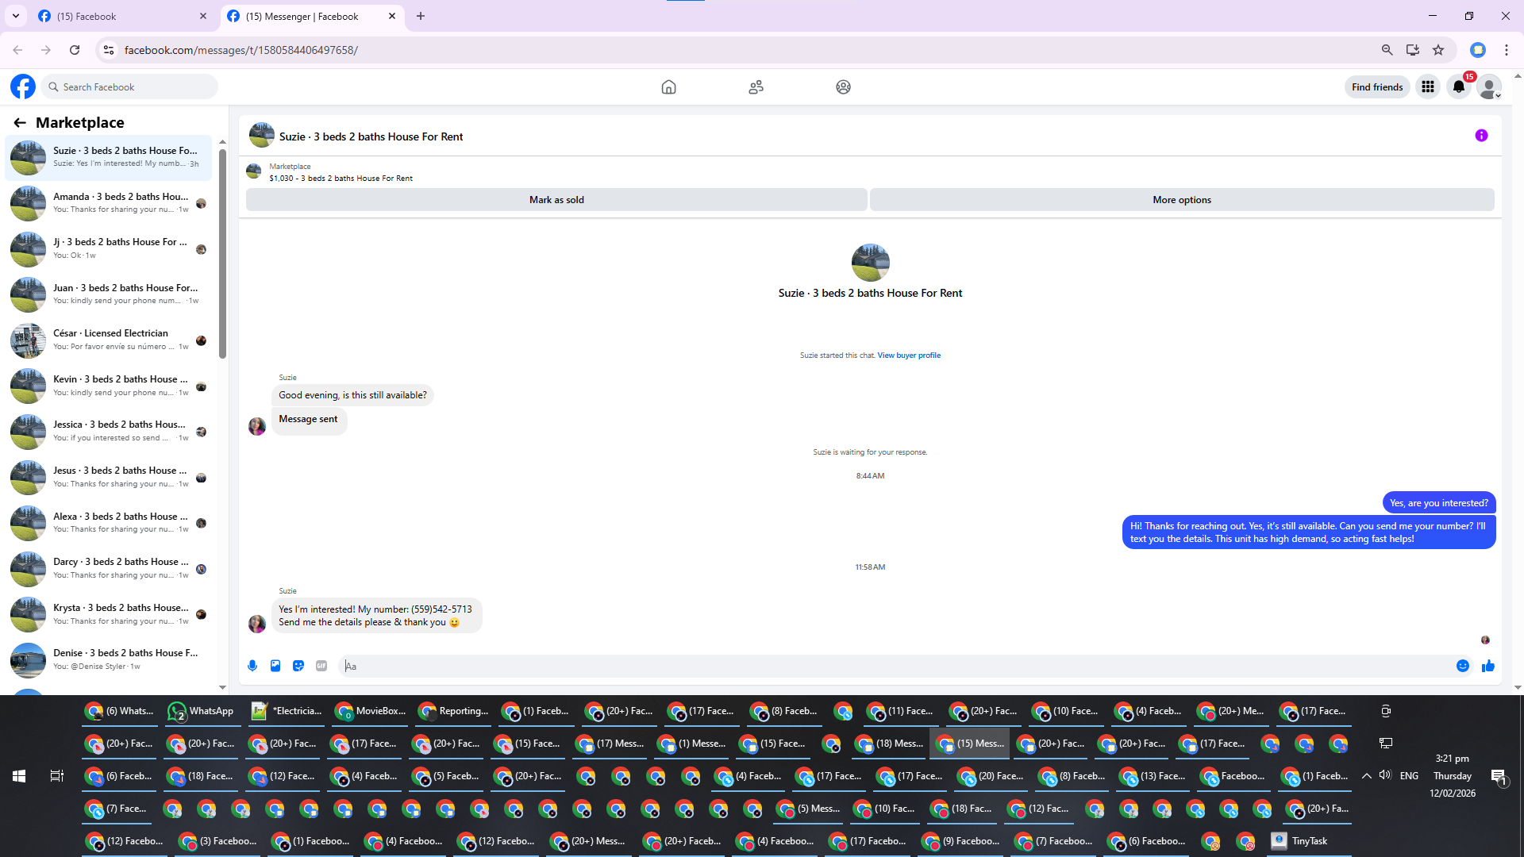Click the attach file icon
The width and height of the screenshot is (1524, 857).
[275, 666]
